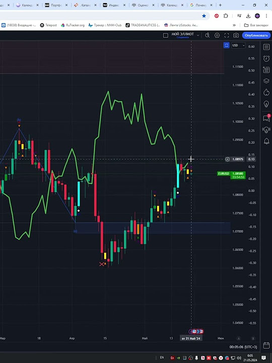The height and width of the screenshot is (363, 272).
Task: Switch to the Портф browser tab
Action: (56, 5)
